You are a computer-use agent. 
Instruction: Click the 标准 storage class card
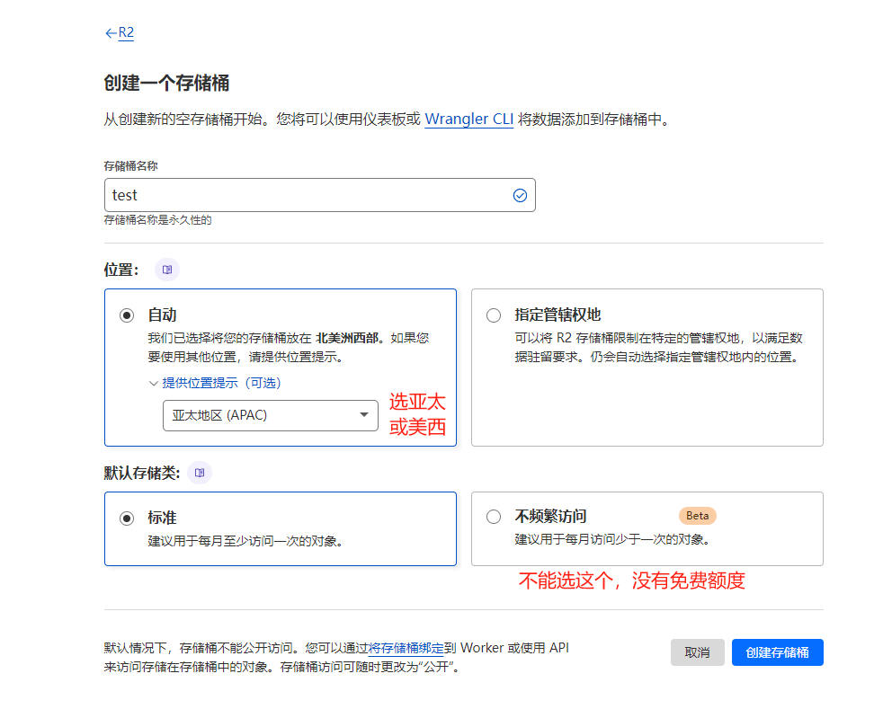tap(281, 528)
